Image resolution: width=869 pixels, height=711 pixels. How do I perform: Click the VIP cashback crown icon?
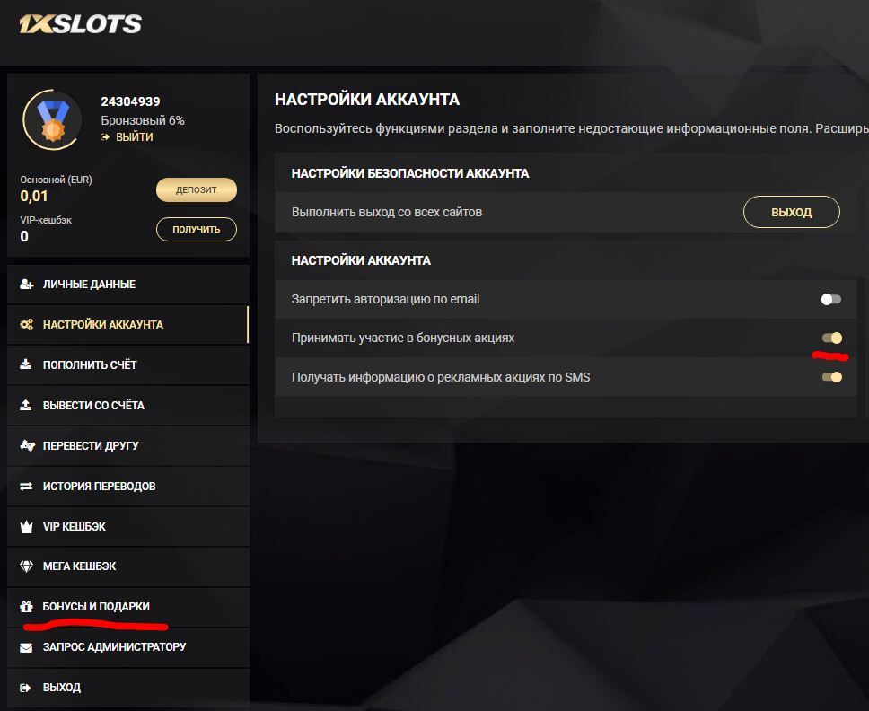click(26, 527)
